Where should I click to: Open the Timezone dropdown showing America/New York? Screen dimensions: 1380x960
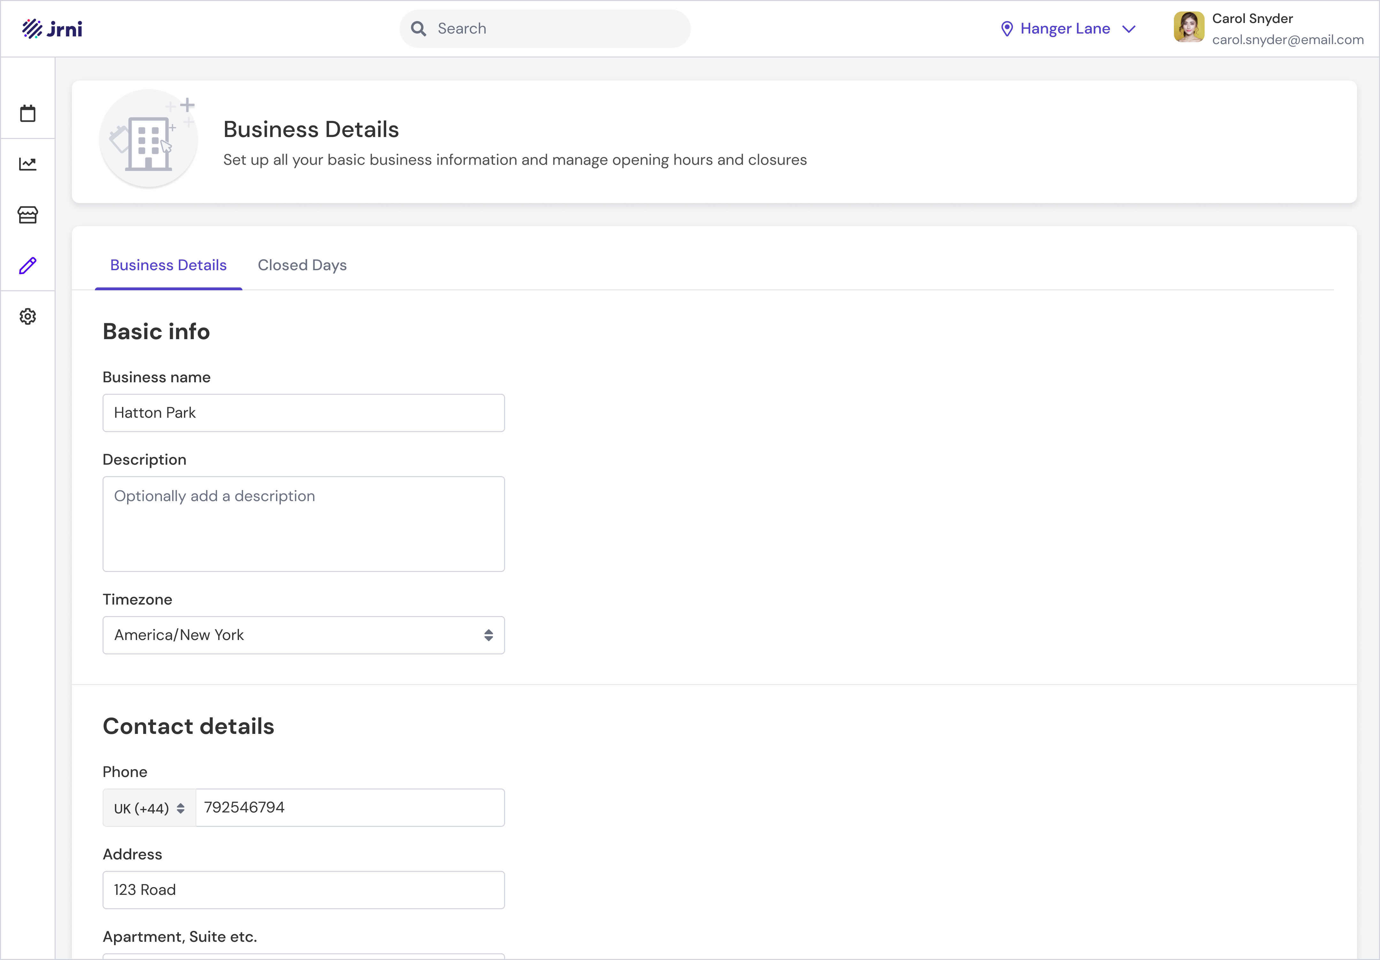click(303, 635)
